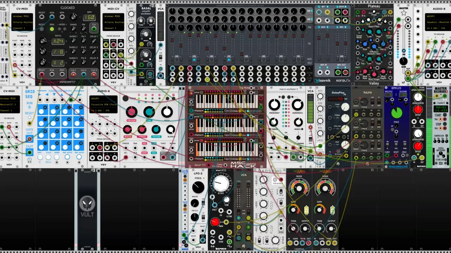Click the Plateau Size knob
This screenshot has width=451, height=253.
[x=365, y=45]
